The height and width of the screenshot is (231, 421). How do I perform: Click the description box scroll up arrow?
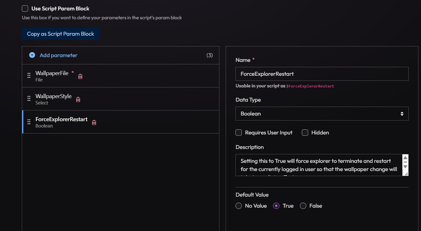click(405, 158)
